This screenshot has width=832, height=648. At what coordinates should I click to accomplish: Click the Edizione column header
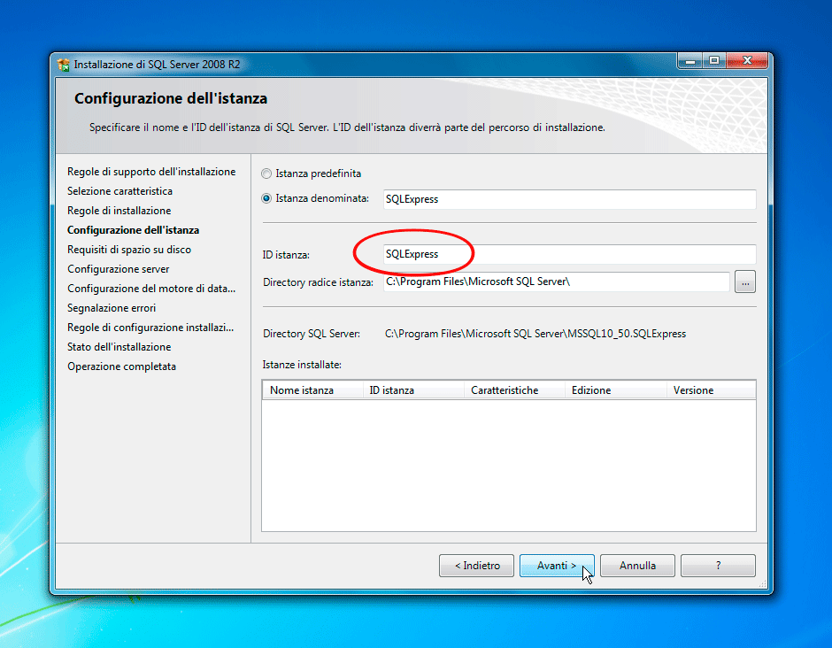pos(616,390)
